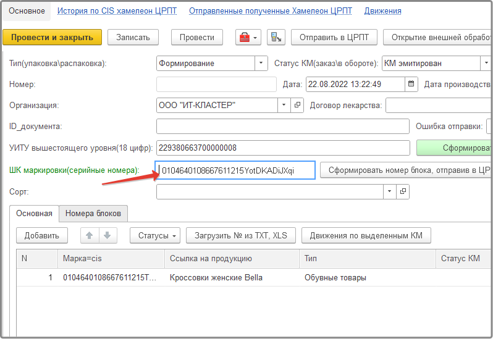Click the N column header
This screenshot has width=493, height=339.
pyautogui.click(x=37, y=259)
